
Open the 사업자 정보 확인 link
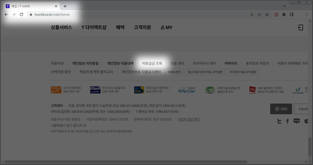[x=189, y=119]
